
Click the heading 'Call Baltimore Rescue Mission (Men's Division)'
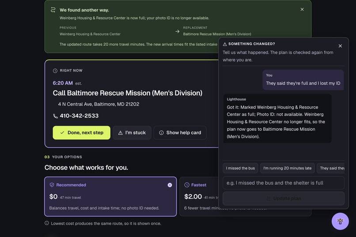pyautogui.click(x=127, y=93)
